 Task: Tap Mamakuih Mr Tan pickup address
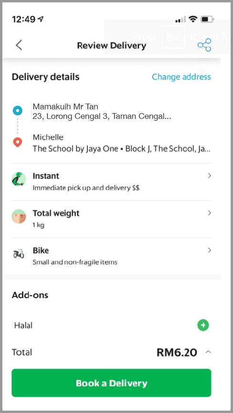click(102, 111)
